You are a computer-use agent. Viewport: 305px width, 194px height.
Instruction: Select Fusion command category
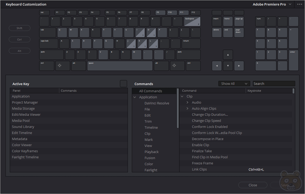click(150, 158)
